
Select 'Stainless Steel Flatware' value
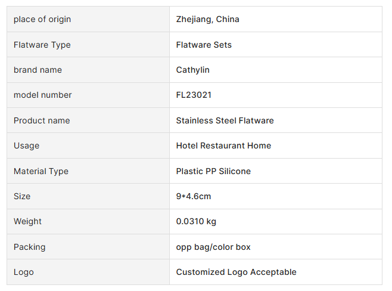coord(225,120)
